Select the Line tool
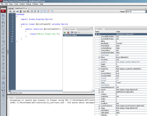147x116 pixels. click(3, 38)
